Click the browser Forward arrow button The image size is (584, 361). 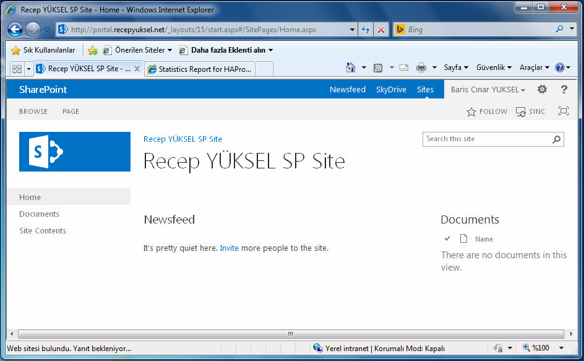33,30
